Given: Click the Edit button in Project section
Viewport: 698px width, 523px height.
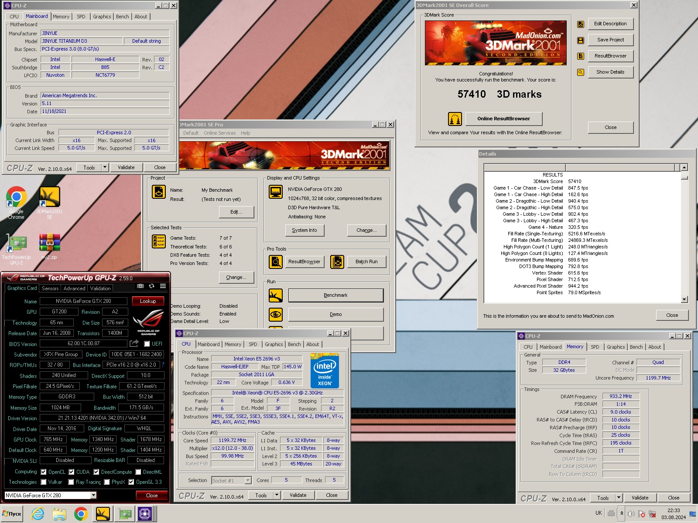Looking at the screenshot, I should coord(236,212).
